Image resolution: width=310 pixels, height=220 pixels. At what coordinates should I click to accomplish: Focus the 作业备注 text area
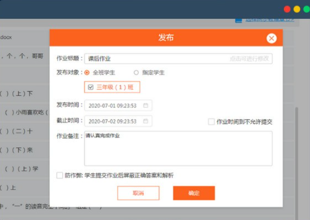[178, 148]
